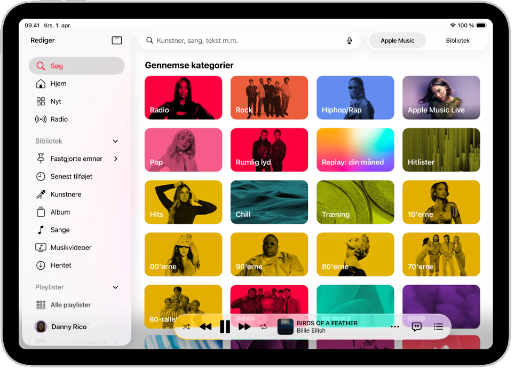Click Danny Rico profile avatar
Screen dimensions: 514x368
click(x=41, y=326)
